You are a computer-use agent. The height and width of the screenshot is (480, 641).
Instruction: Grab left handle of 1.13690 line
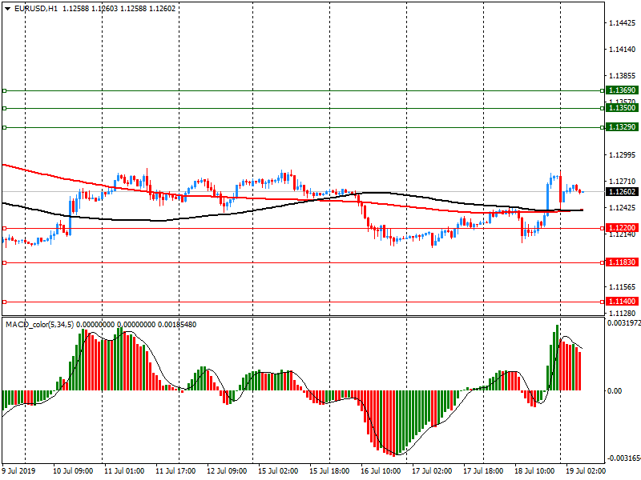point(5,90)
